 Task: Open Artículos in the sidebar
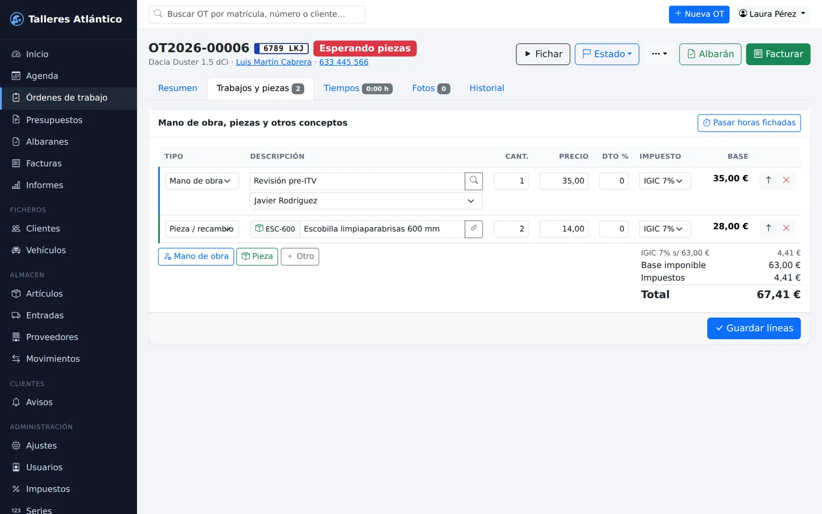[x=68, y=293]
